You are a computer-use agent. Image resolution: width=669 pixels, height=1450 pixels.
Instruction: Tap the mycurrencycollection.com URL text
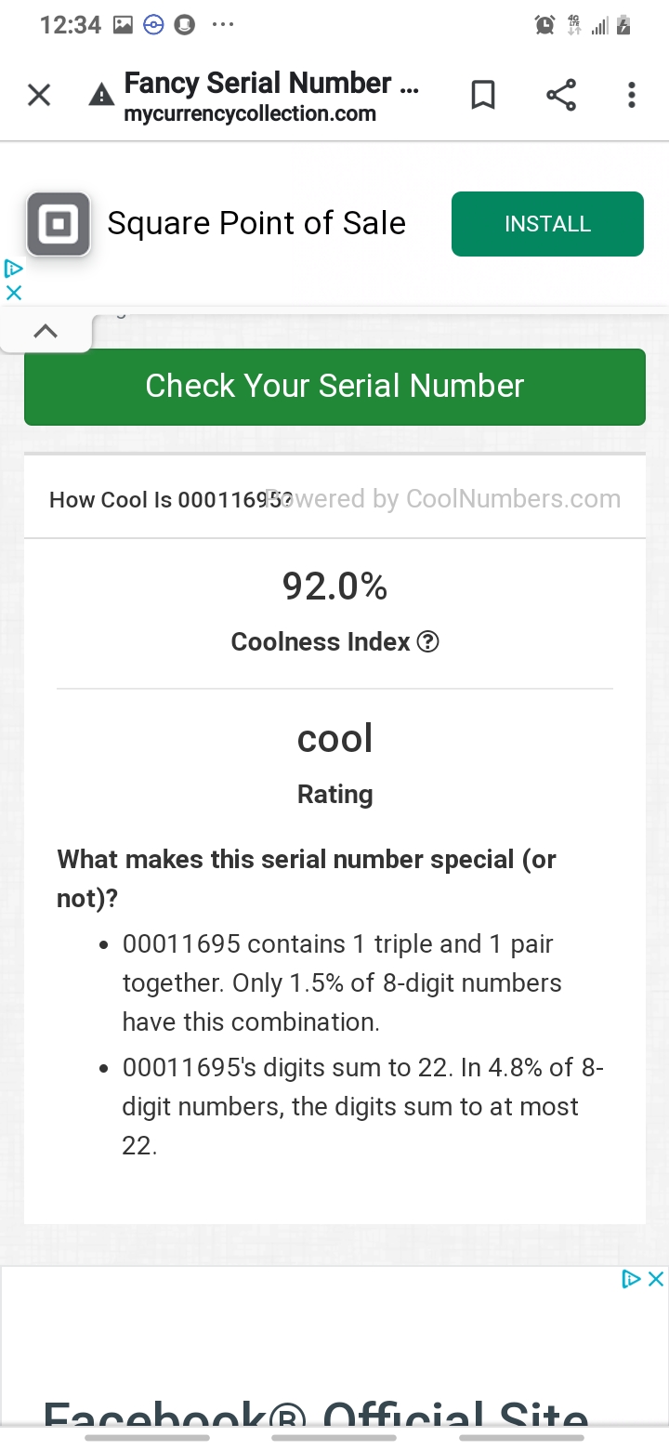(250, 114)
